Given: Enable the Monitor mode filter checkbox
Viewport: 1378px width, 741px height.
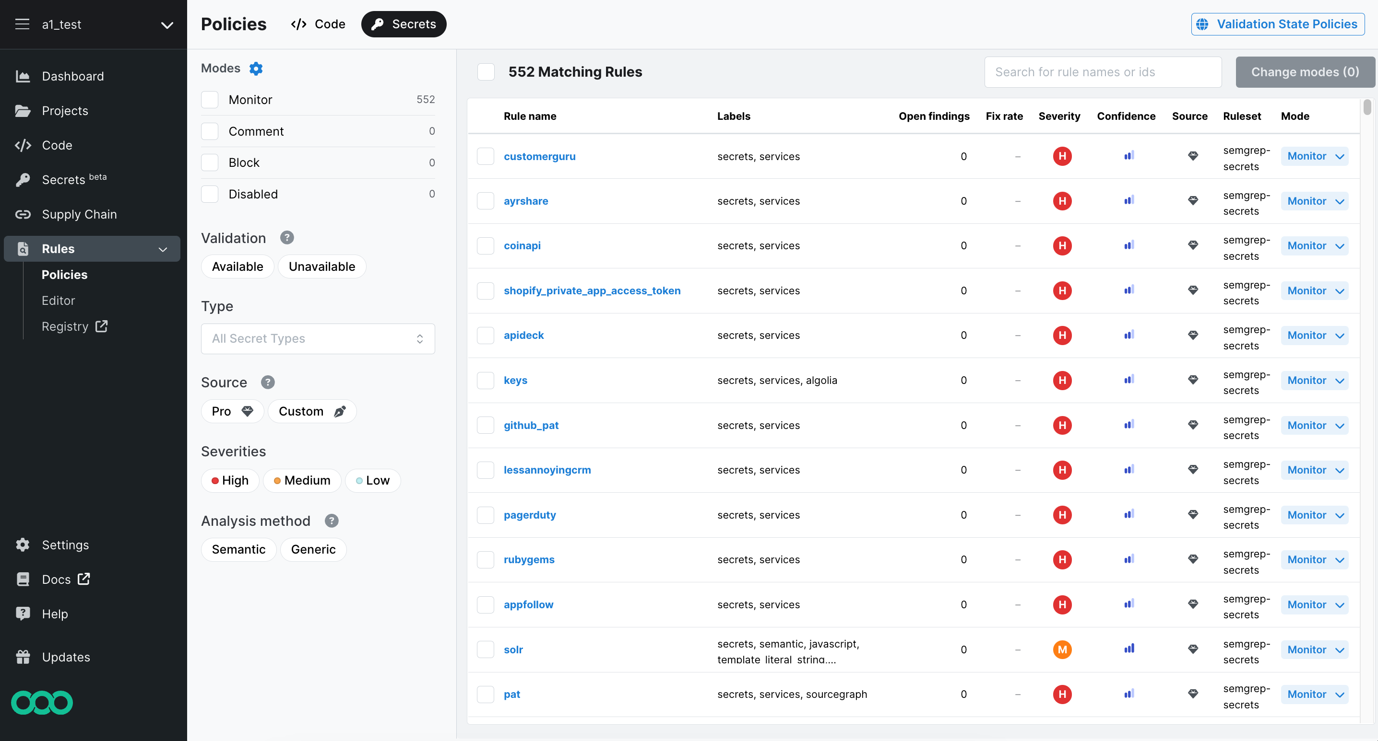Looking at the screenshot, I should 210,99.
